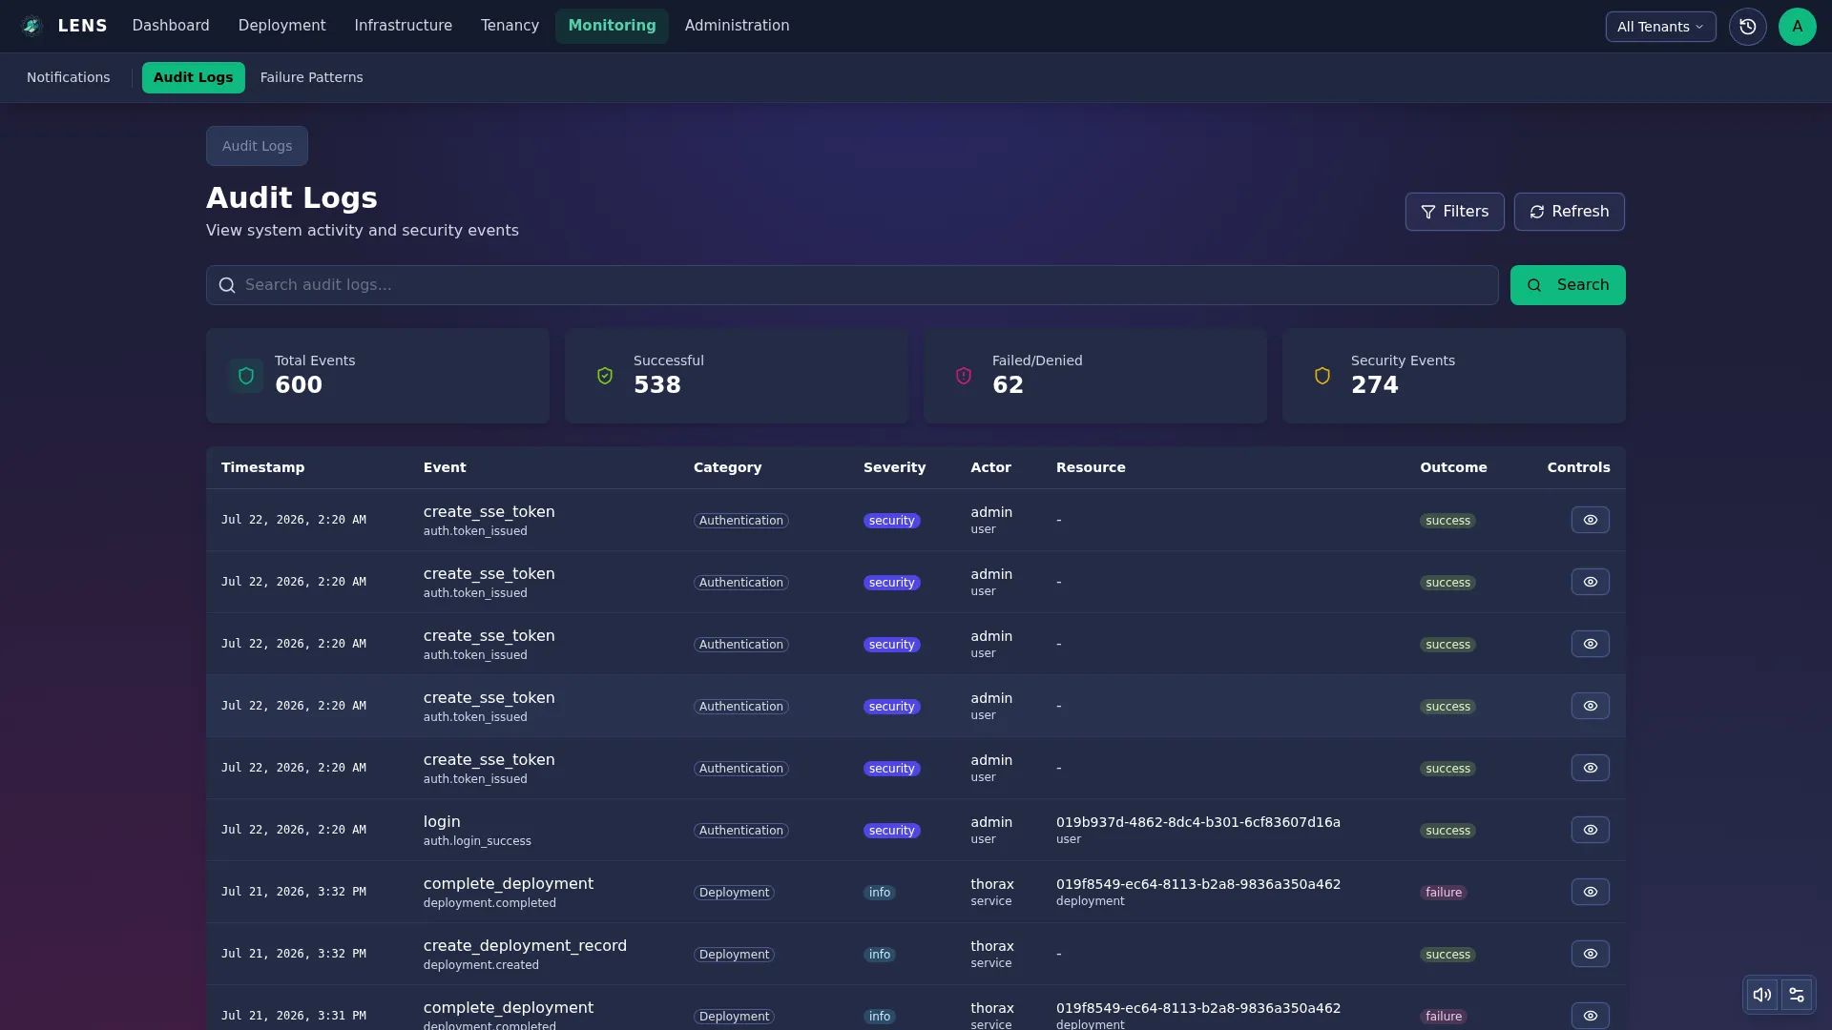The image size is (1832, 1030).
Task: Open the sliders settings icon
Action: pos(1796,995)
